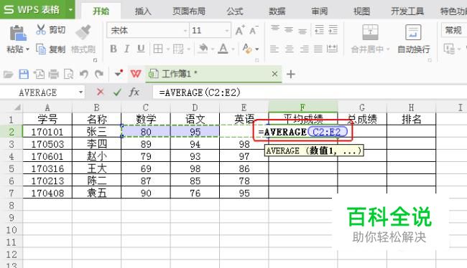The image size is (467, 268).
Task: Select column C header
Action: (x=146, y=107)
